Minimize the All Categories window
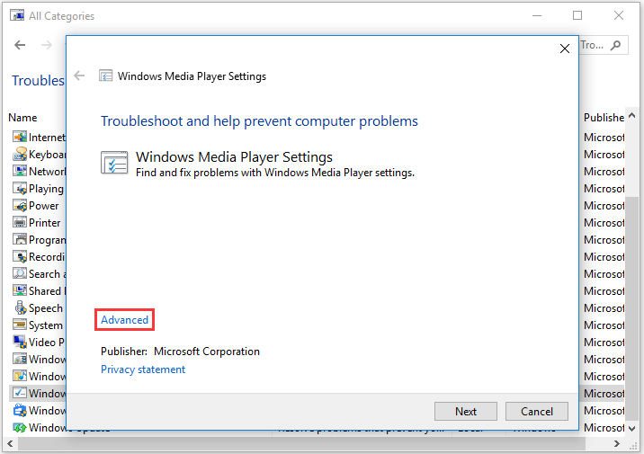This screenshot has height=454, width=644. point(537,15)
